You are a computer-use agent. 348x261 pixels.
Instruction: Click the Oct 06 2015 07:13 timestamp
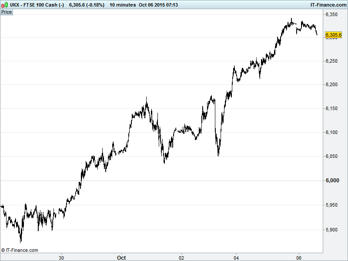pos(163,5)
